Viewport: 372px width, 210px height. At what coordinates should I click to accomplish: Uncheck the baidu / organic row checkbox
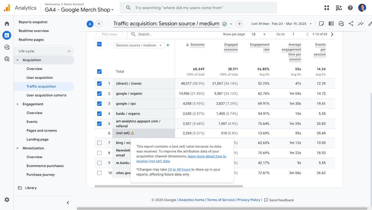(99, 113)
